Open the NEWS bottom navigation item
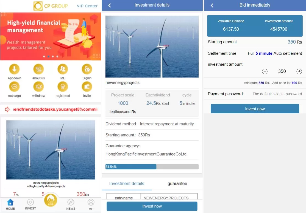The width and height of the screenshot is (306, 213). point(71,205)
